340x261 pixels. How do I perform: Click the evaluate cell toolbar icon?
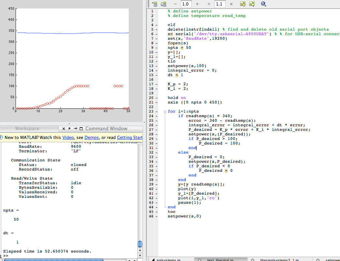coord(242,4)
